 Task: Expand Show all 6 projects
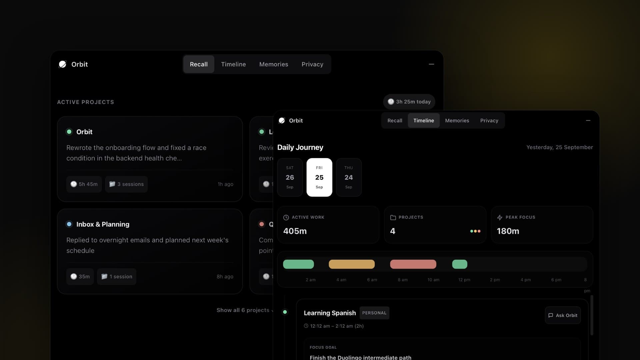pos(245,310)
